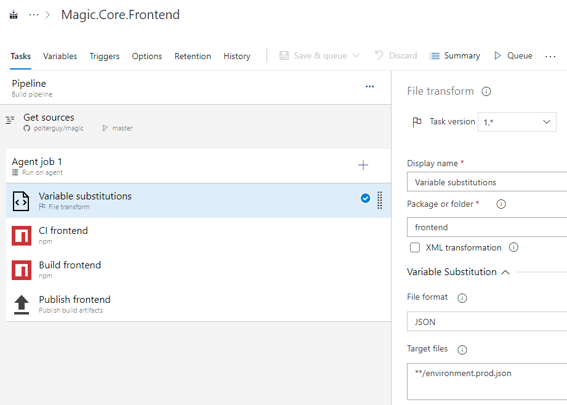Click the Package or folder info icon

click(501, 204)
